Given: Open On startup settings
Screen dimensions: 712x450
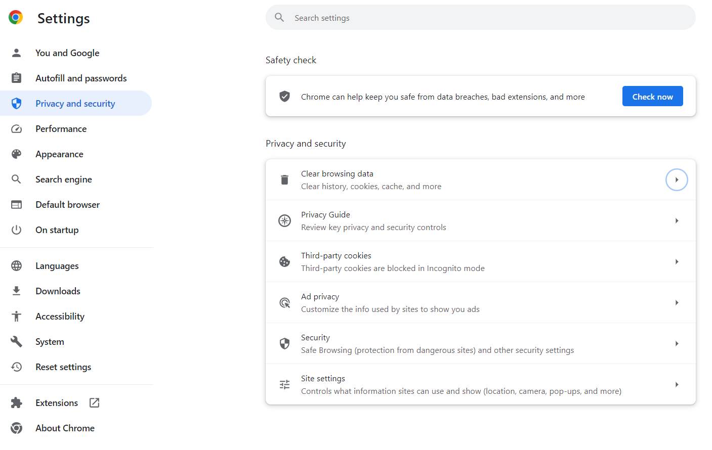Looking at the screenshot, I should 76,230.
